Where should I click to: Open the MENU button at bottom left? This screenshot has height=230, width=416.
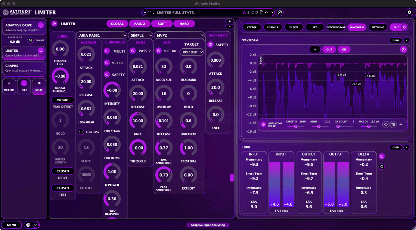12,225
